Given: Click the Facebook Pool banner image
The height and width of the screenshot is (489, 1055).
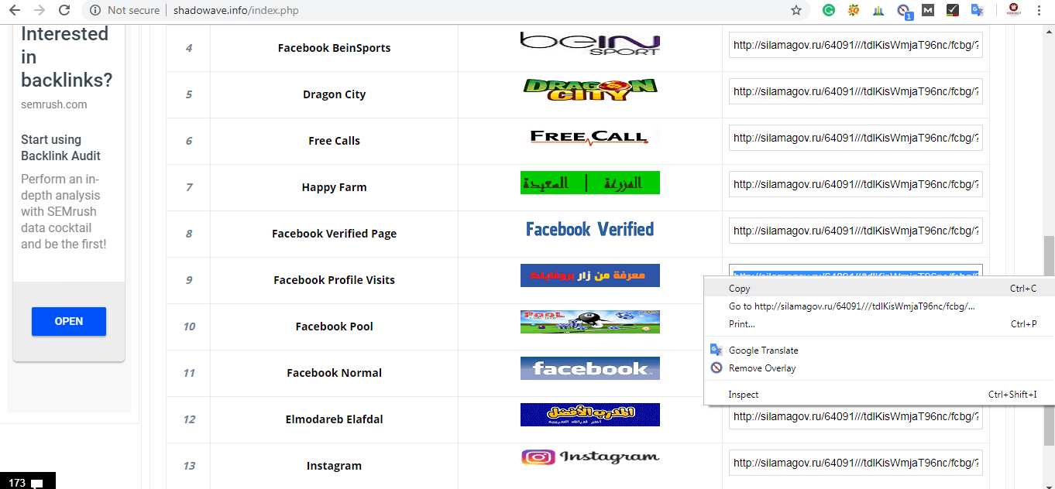Looking at the screenshot, I should pyautogui.click(x=589, y=322).
